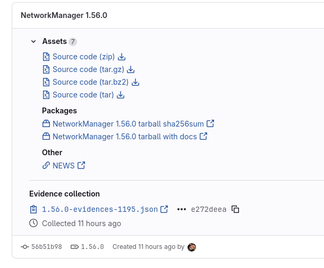324x268 pixels.
Task: Click the Other heading
Action: [52, 153]
